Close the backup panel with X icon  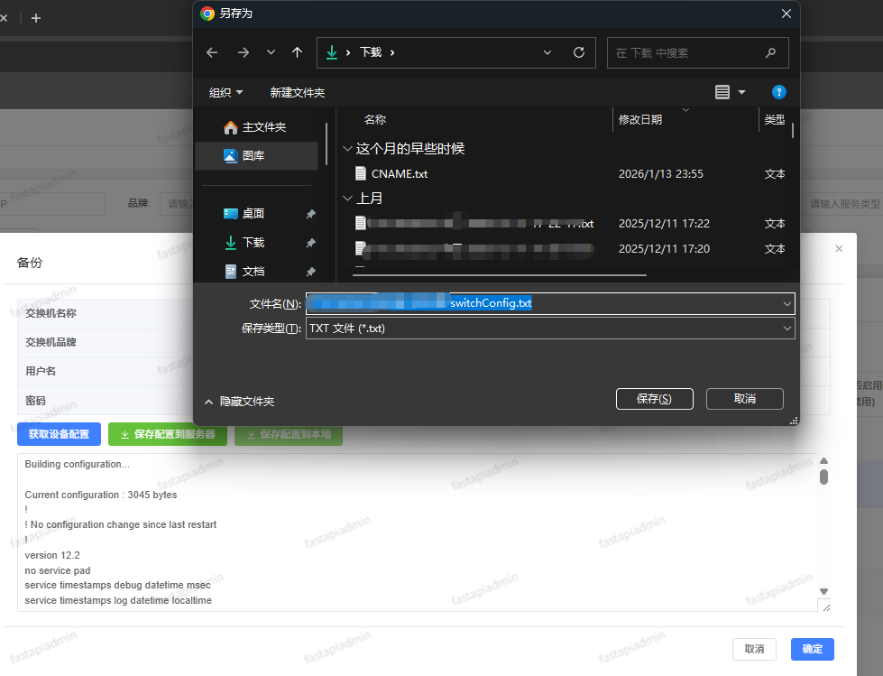pyautogui.click(x=839, y=248)
